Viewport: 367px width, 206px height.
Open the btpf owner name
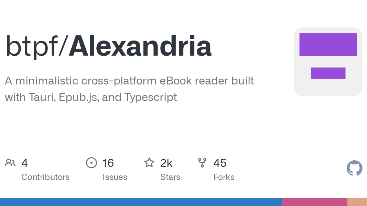(x=31, y=46)
